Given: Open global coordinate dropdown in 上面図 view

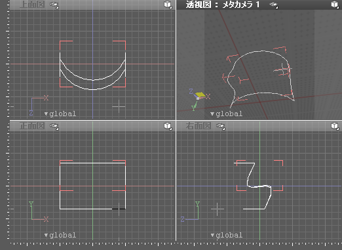Looking at the screenshot, I should pos(60,114).
